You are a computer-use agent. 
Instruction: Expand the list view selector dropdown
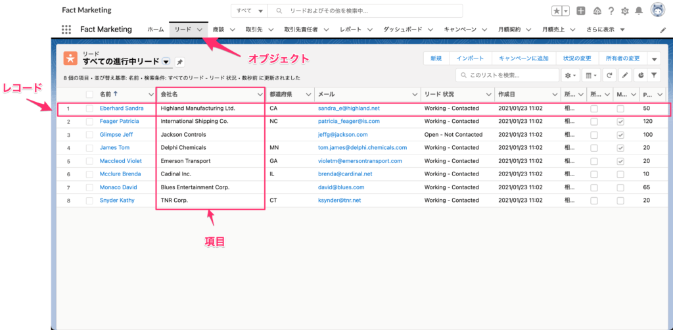click(x=166, y=62)
